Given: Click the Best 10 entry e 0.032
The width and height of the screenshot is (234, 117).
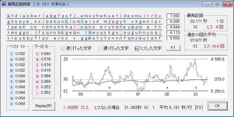Looking at the screenshot, I should click(x=17, y=70).
